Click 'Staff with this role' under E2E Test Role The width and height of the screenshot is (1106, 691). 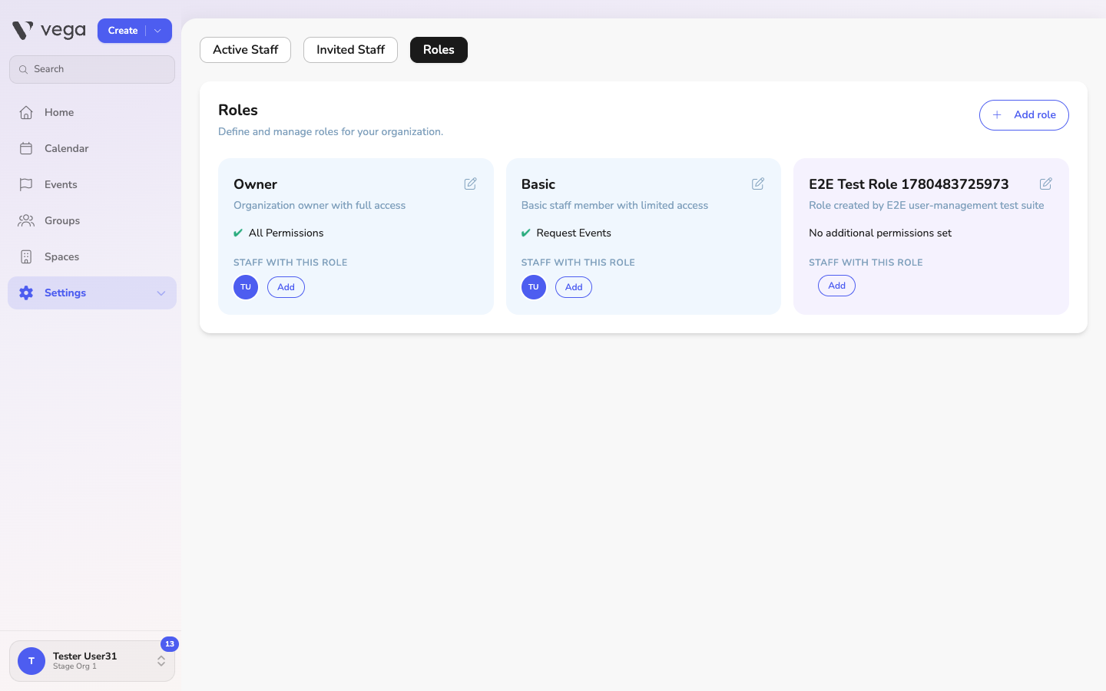(866, 263)
